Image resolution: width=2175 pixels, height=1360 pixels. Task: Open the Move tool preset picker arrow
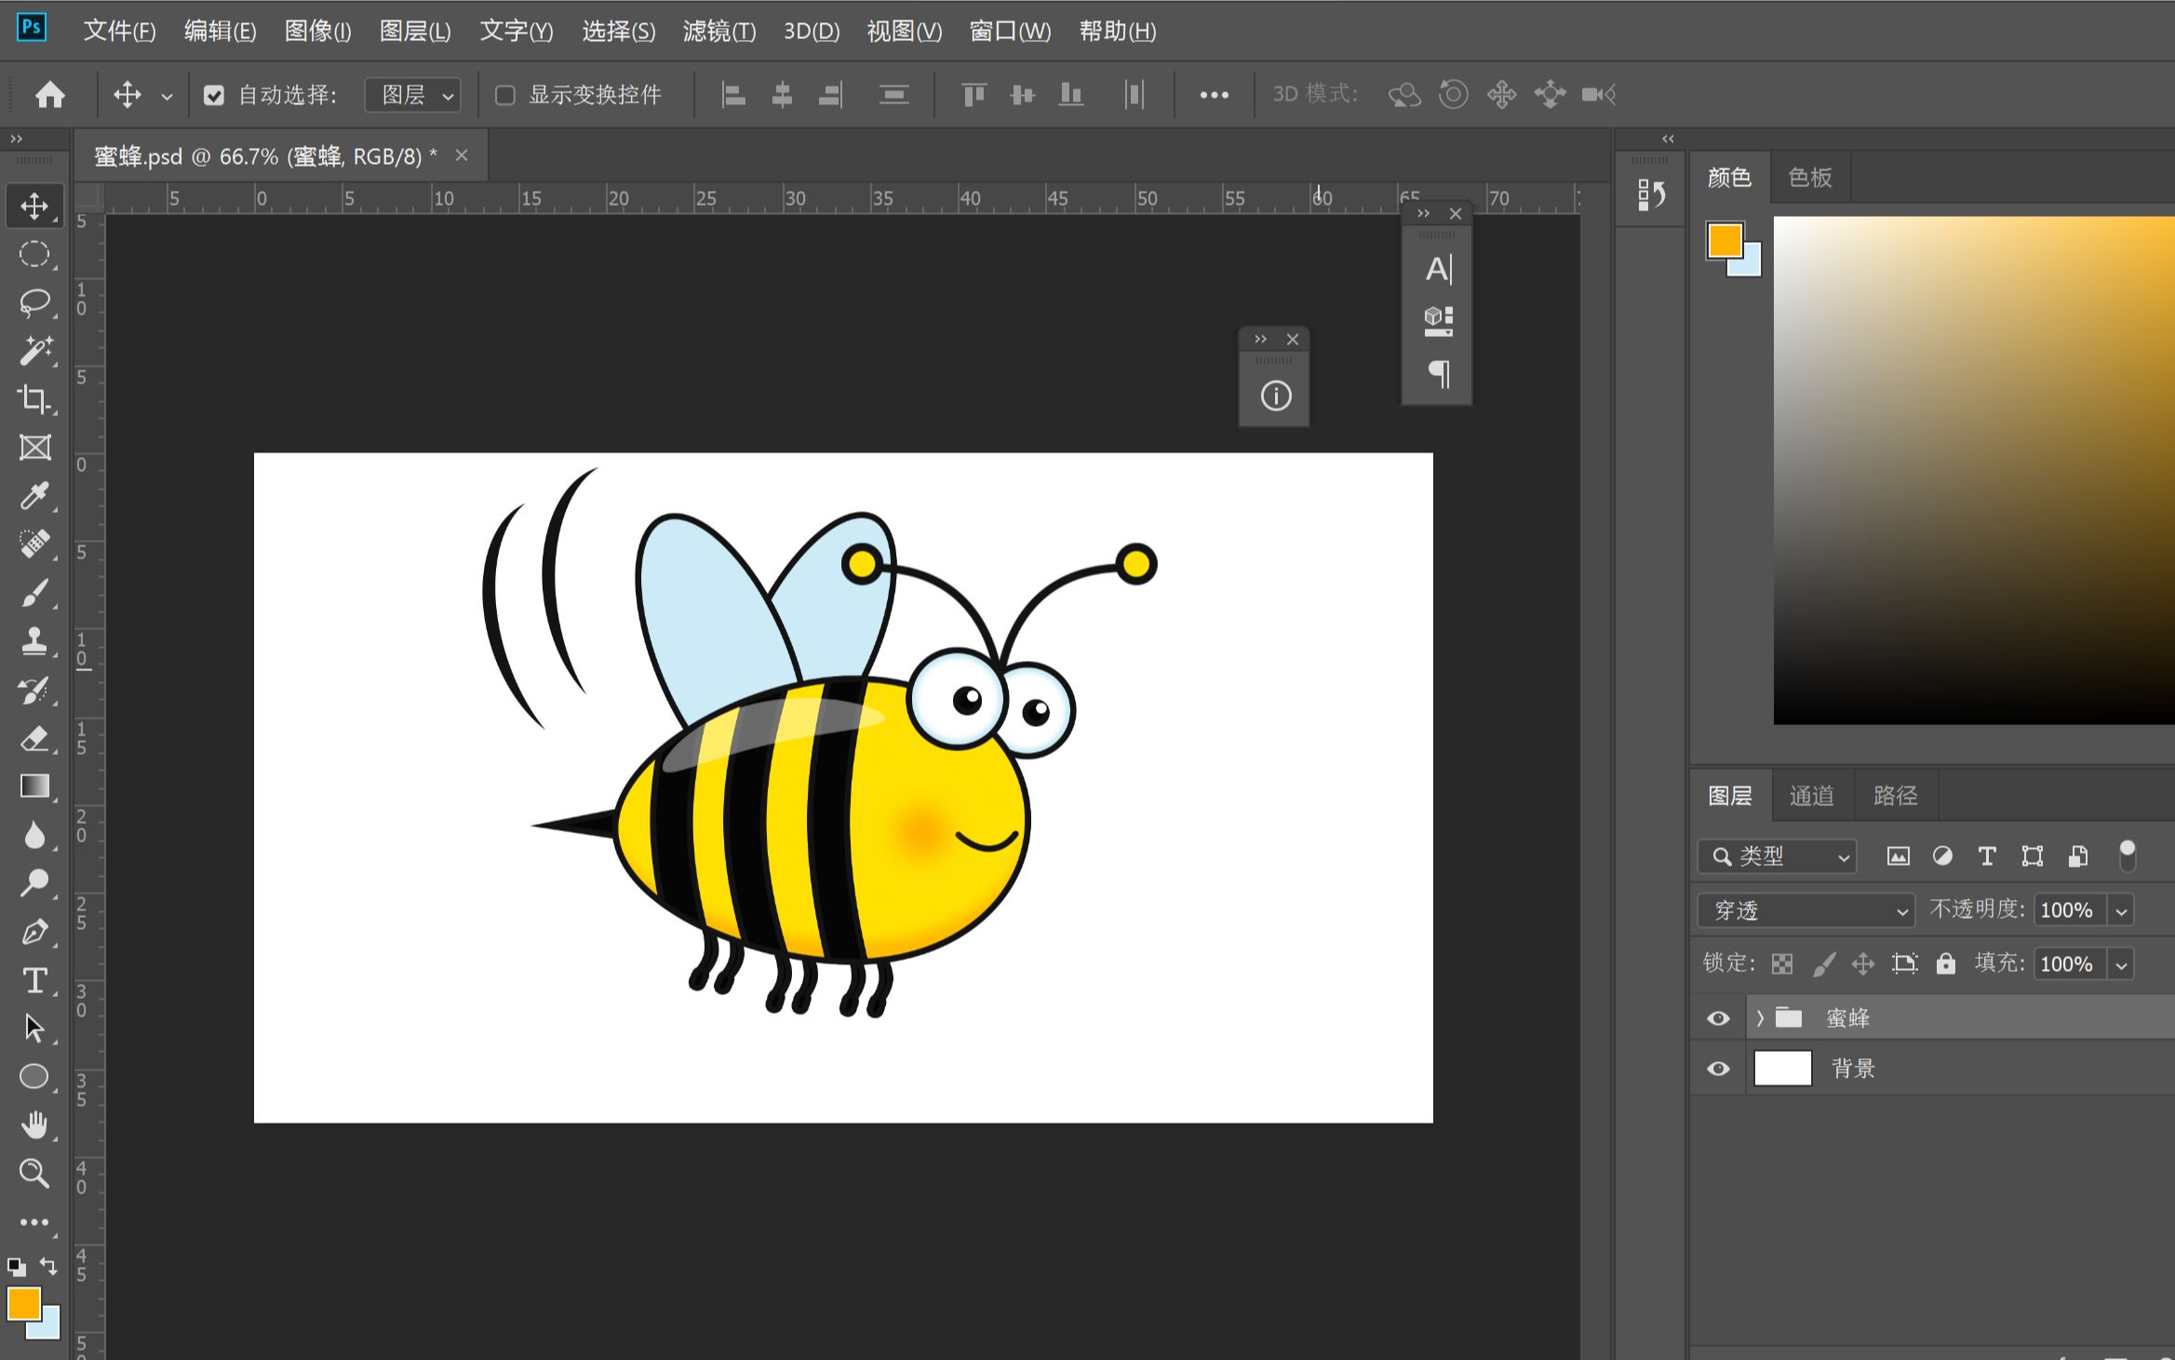tap(167, 96)
